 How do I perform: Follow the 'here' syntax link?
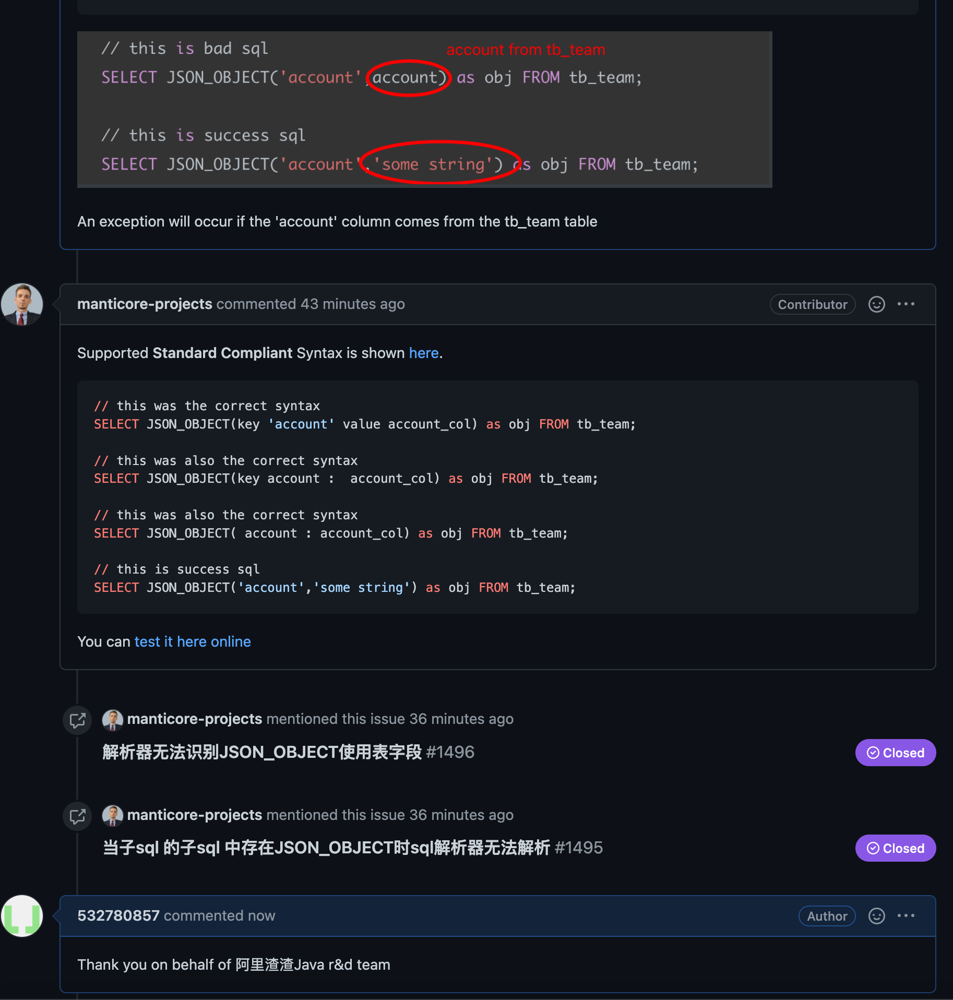click(x=424, y=353)
